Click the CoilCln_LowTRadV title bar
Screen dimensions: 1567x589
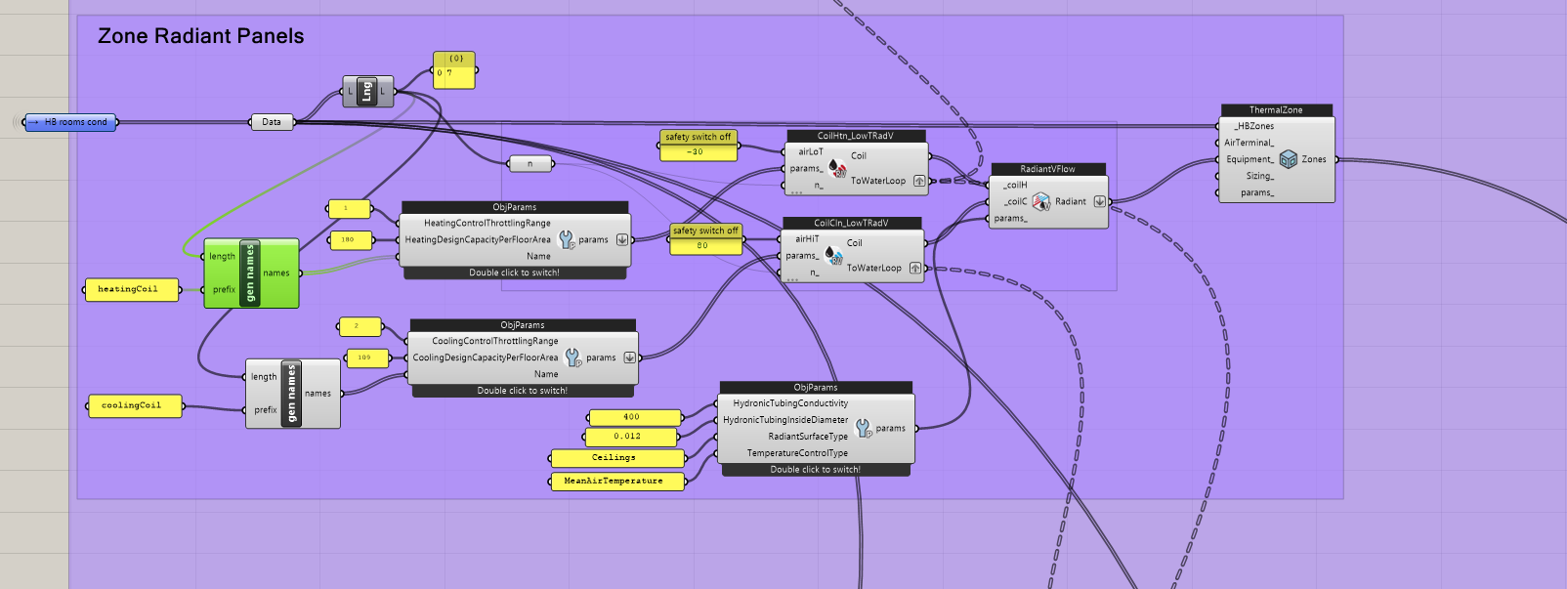[852, 223]
